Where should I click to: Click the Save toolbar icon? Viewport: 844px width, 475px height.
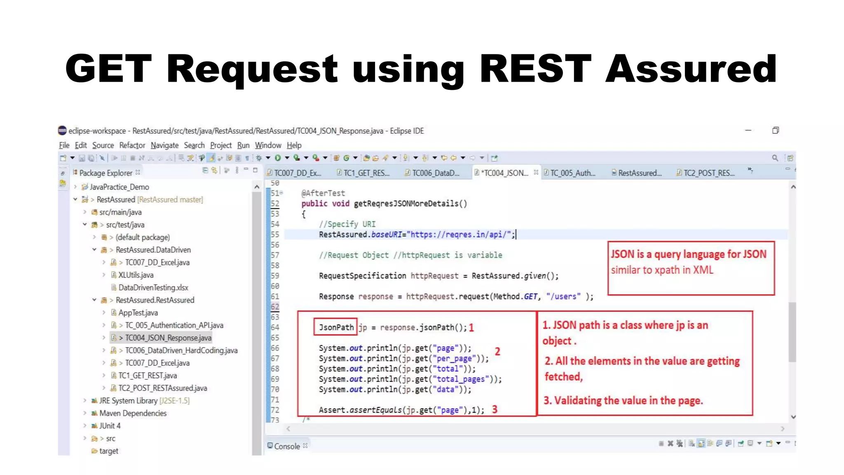point(82,158)
